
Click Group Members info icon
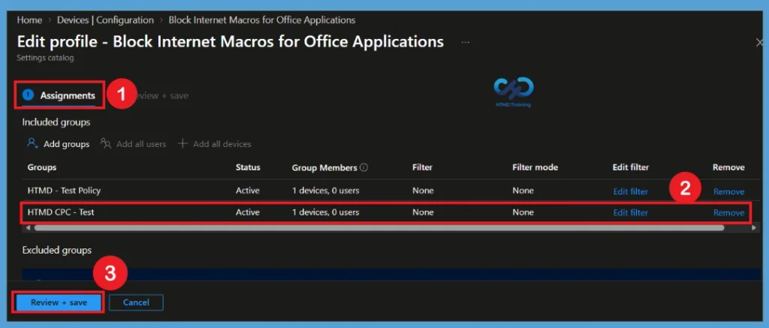tap(364, 167)
